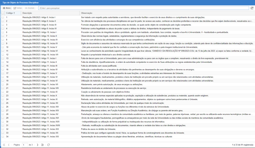Viewport: 255px width, 148px height.
Task: Check the box for row with código 1
Action: 3,17
